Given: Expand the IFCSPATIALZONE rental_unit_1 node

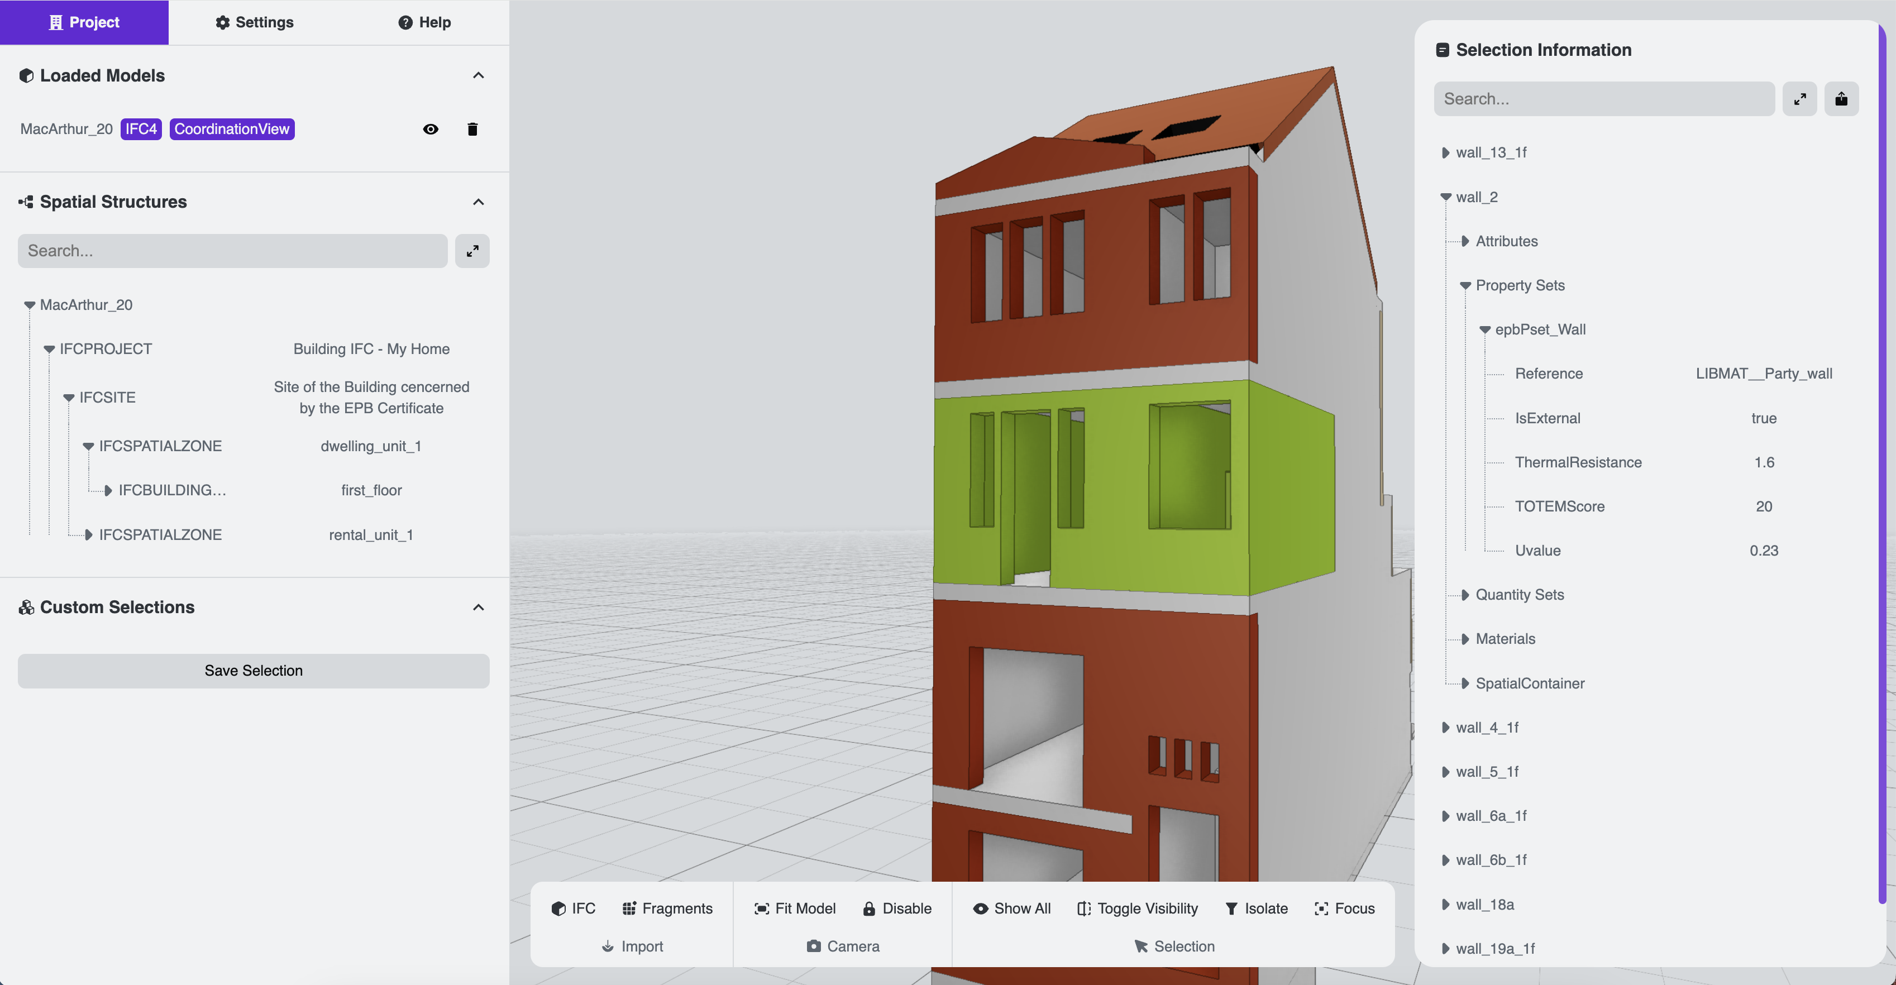Looking at the screenshot, I should pos(88,534).
